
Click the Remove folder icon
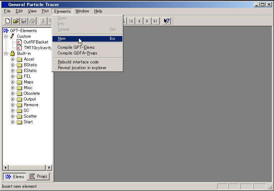(19, 105)
